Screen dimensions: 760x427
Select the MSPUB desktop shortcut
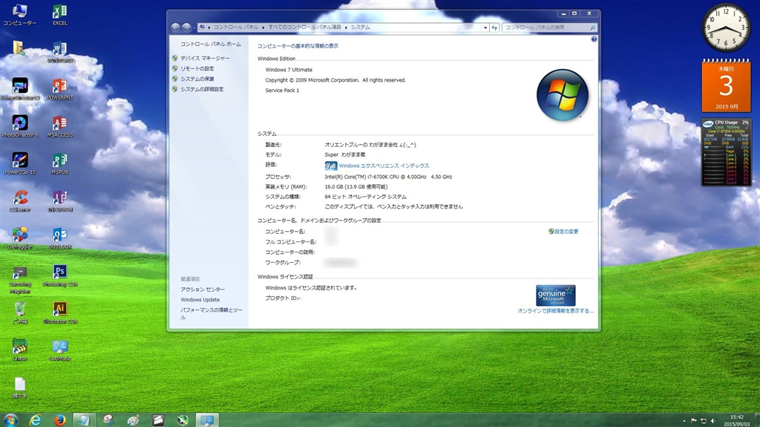(59, 164)
